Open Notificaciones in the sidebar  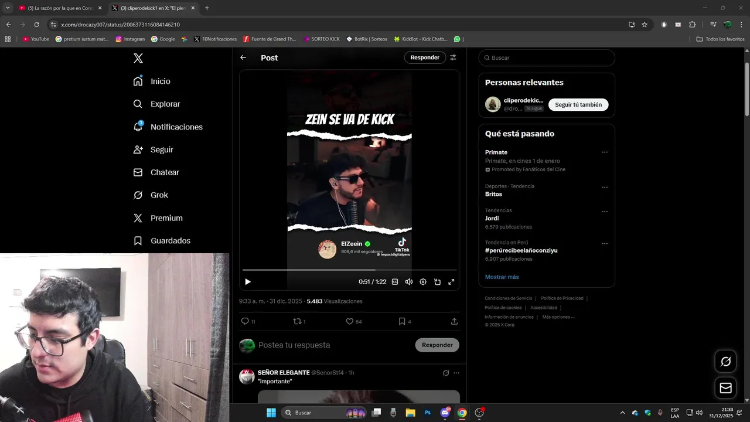coord(168,127)
